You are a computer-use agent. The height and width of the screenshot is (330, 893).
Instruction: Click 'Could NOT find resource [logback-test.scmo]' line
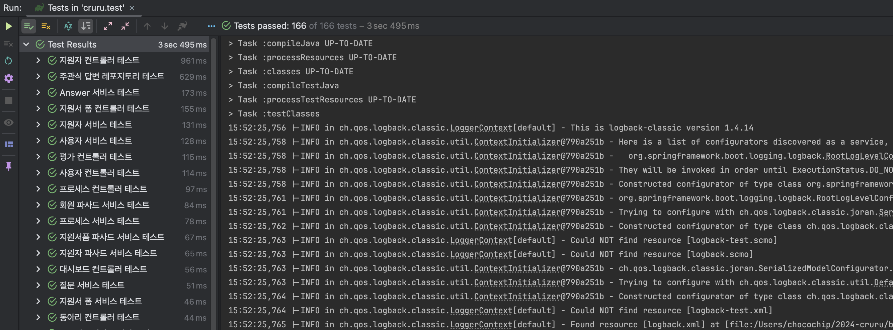point(502,240)
